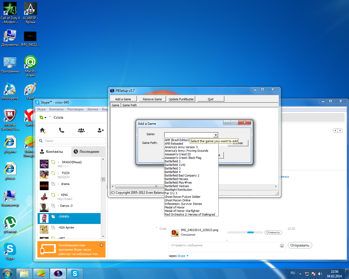Open Программы desktop icon
Viewport: 349px width, 279px height.
click(x=10, y=65)
